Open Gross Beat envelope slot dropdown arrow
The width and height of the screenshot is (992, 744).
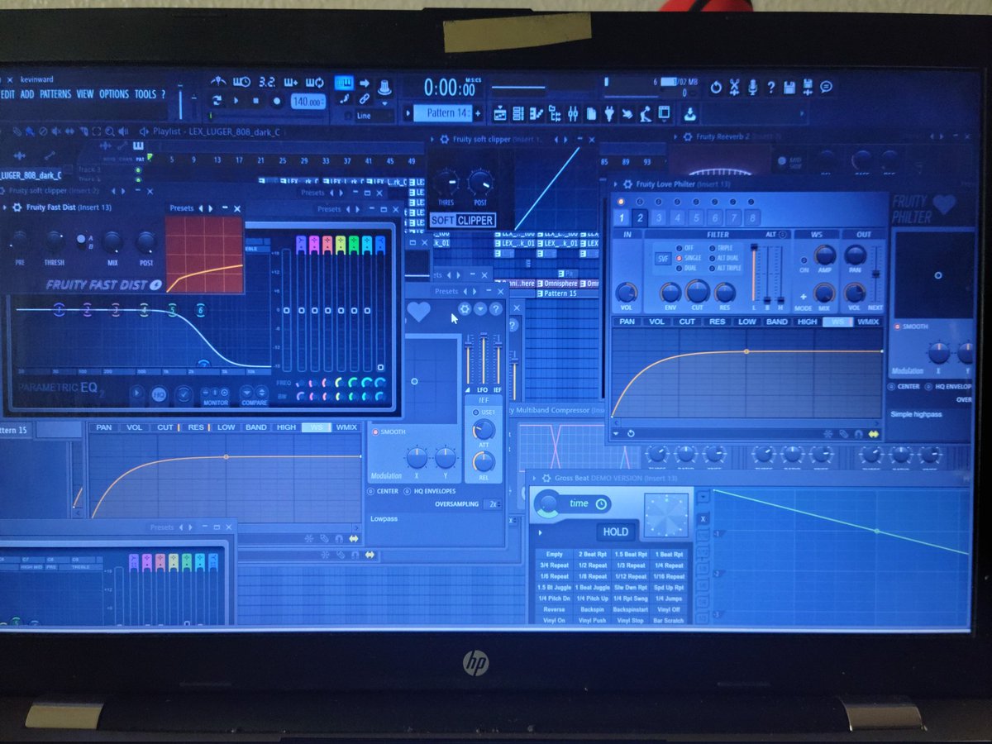pos(702,496)
